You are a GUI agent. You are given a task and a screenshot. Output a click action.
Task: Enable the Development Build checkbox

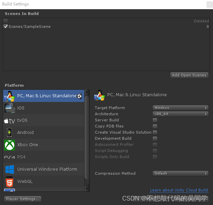click(x=155, y=138)
